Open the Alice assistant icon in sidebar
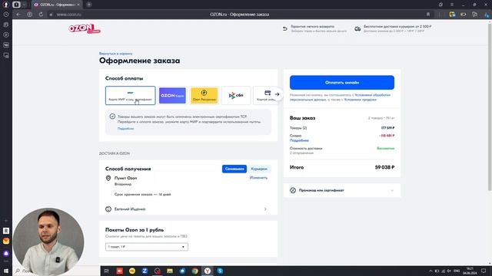The width and height of the screenshot is (492, 276). 6,253
